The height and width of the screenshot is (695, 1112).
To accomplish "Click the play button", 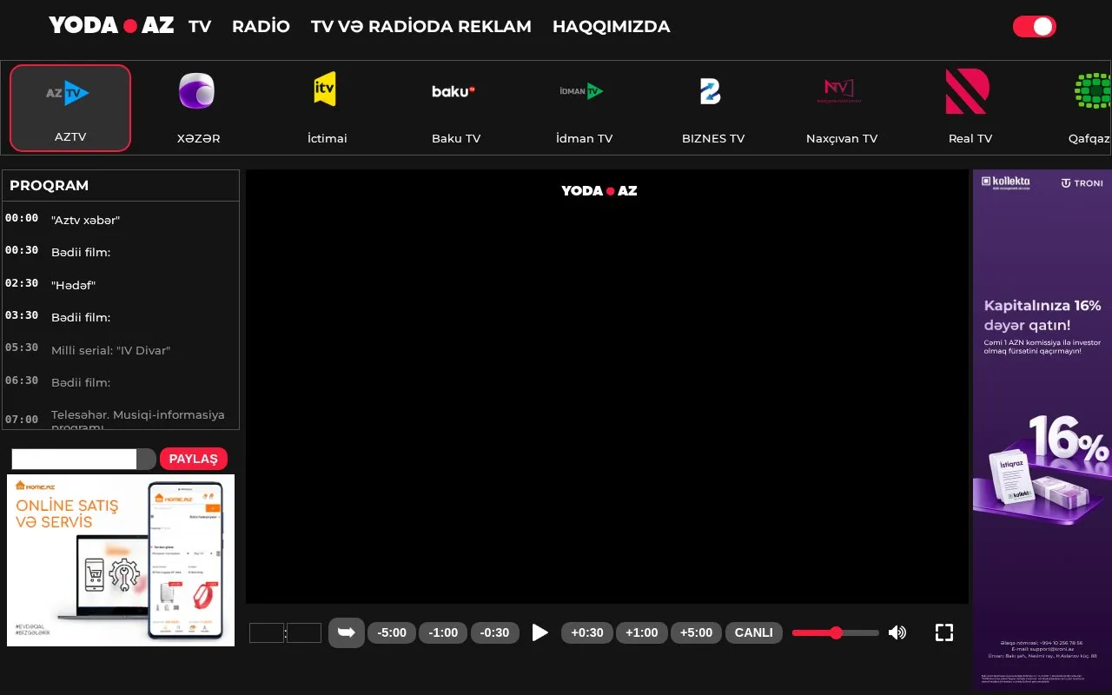I will coord(540,632).
